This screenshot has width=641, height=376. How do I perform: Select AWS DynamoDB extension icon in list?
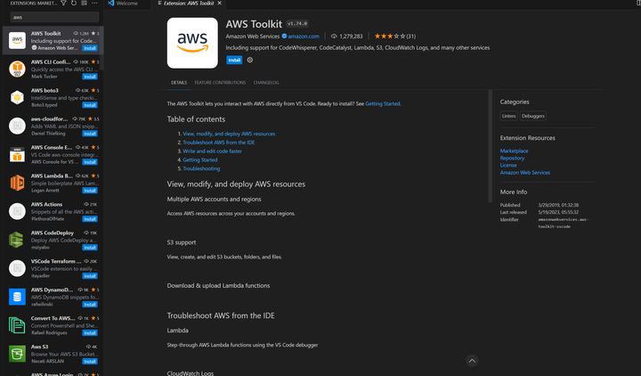click(17, 297)
